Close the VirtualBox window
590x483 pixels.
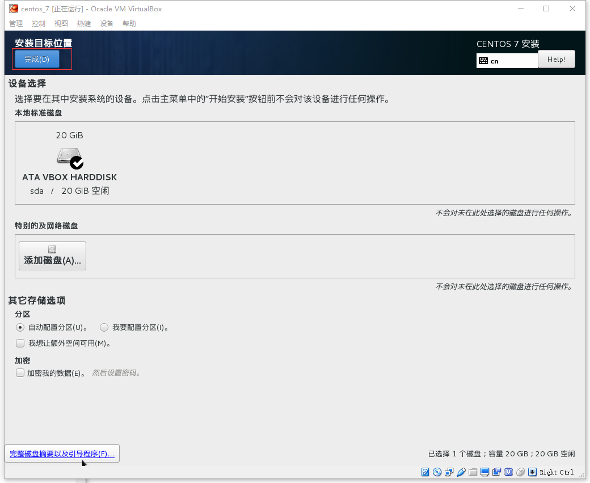(x=572, y=9)
